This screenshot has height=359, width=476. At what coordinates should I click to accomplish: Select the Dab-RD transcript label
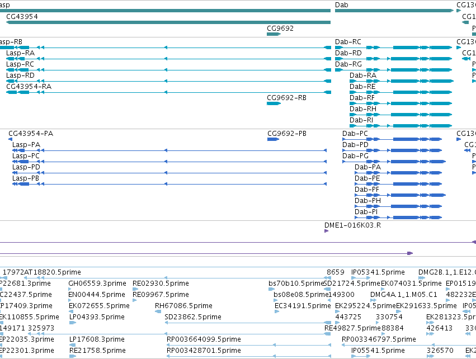(x=348, y=53)
